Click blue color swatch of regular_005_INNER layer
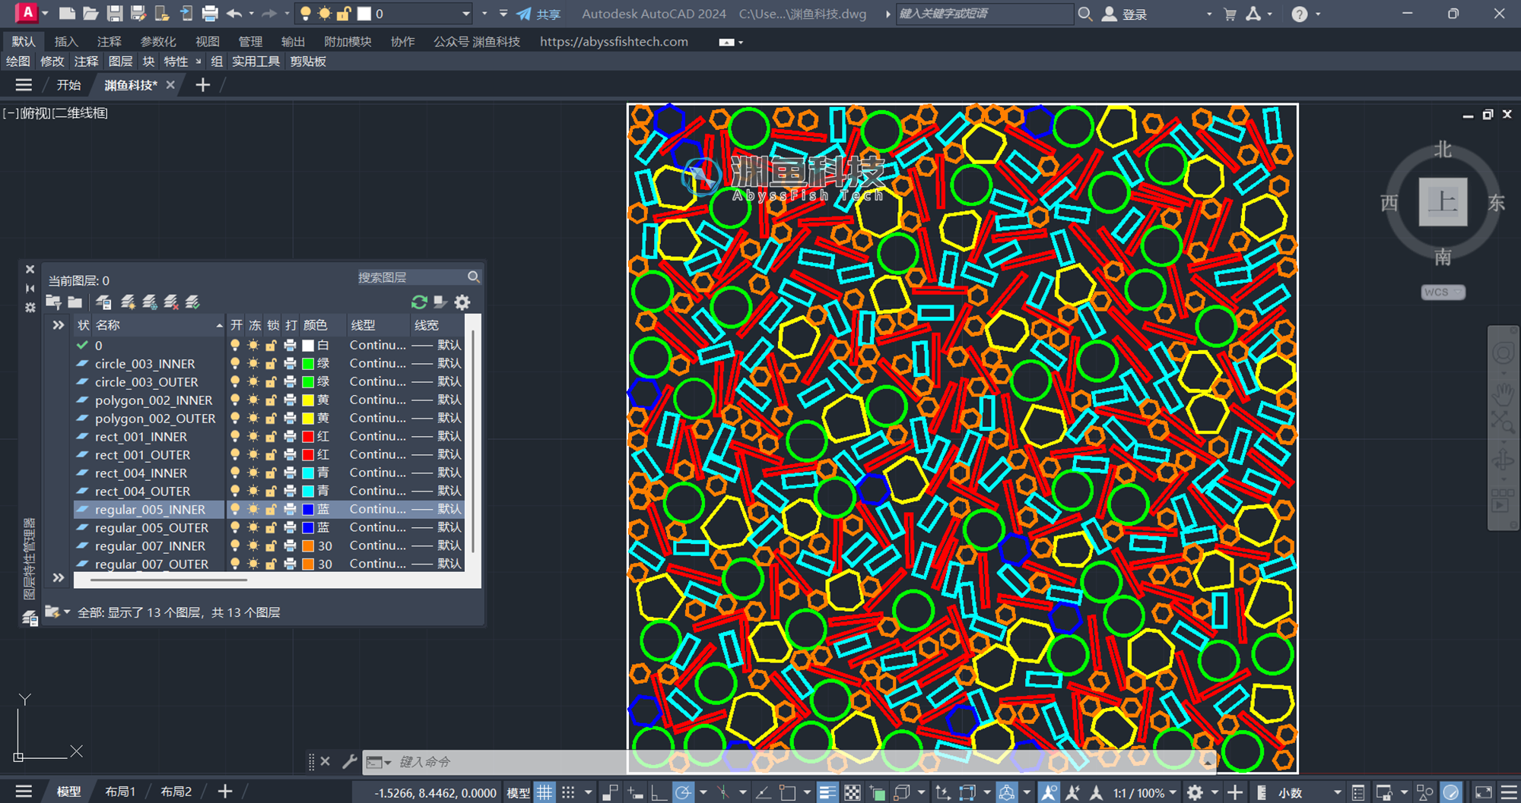Screen dimensions: 1521x803 (x=308, y=509)
